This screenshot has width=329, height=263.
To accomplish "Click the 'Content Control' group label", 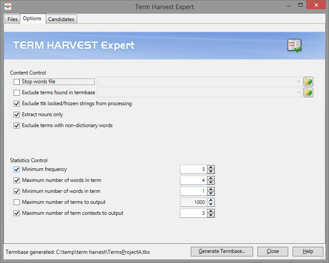I will click(x=28, y=73).
